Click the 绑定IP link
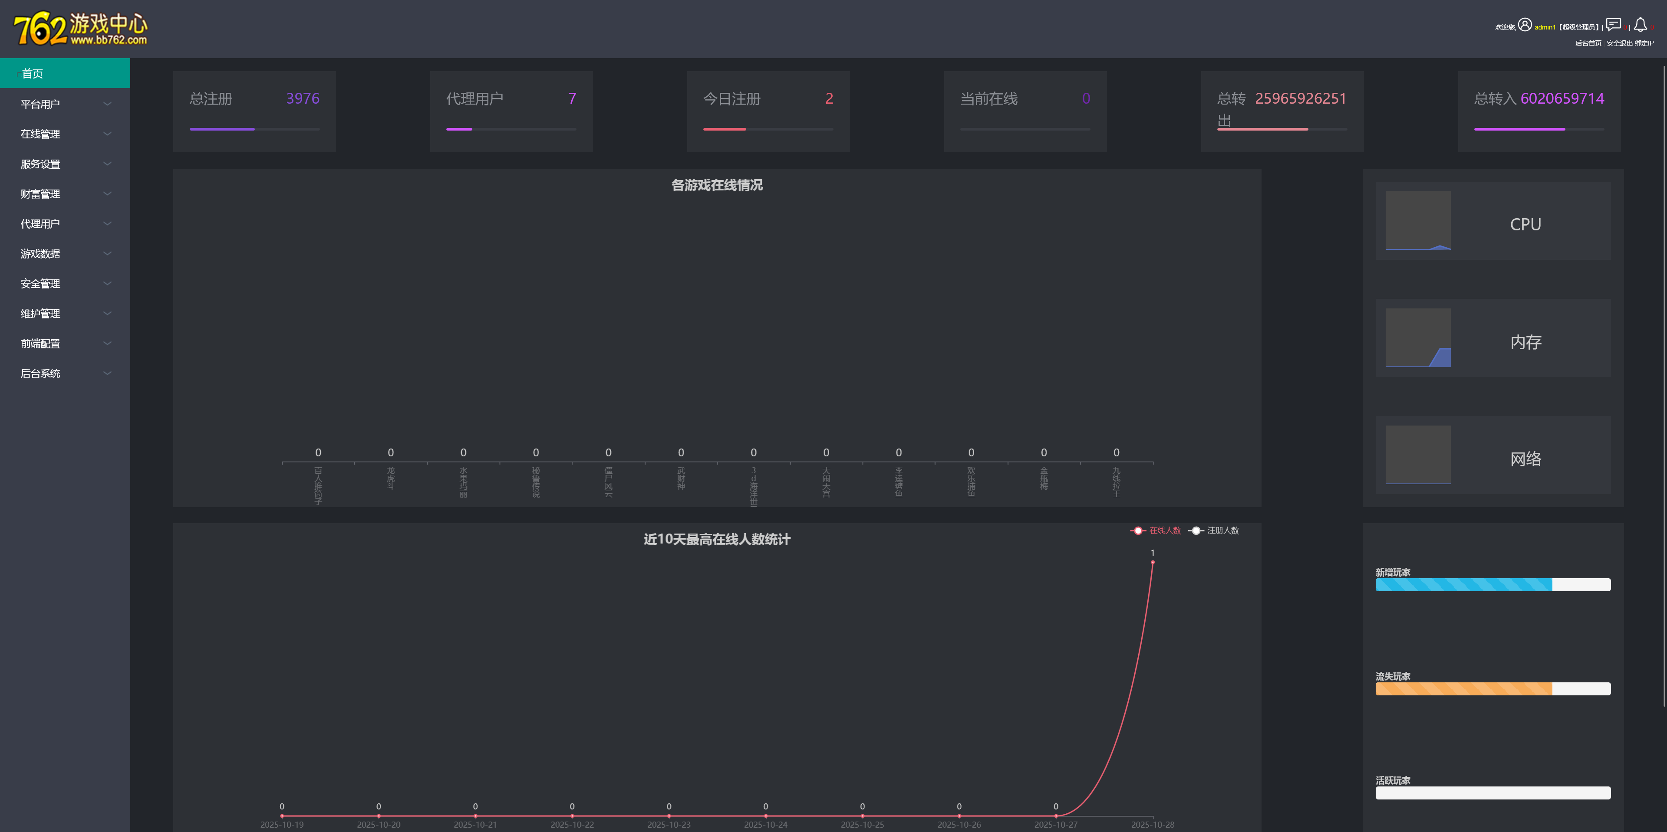Viewport: 1667px width, 832px height. coord(1644,43)
